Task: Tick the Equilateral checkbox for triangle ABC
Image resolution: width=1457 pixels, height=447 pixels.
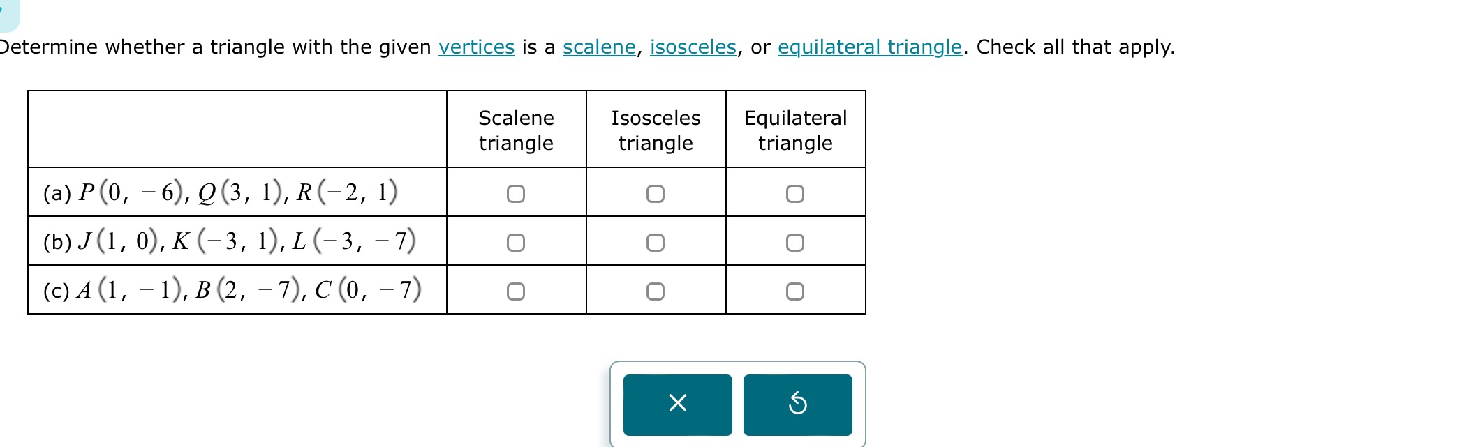Action: [795, 291]
